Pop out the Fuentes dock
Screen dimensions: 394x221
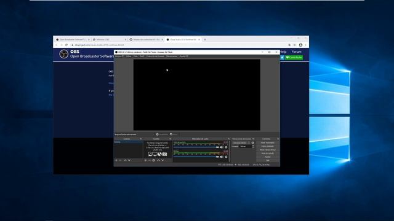point(170,139)
